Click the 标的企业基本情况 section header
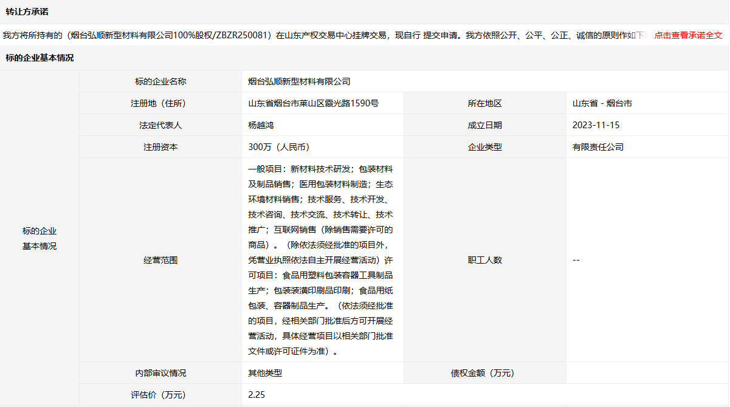This screenshot has height=407, width=730. (40, 58)
